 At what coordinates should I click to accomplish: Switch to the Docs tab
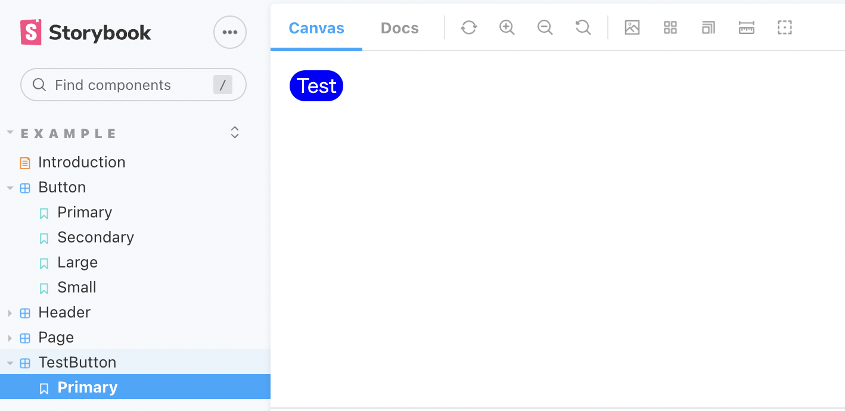(x=400, y=28)
